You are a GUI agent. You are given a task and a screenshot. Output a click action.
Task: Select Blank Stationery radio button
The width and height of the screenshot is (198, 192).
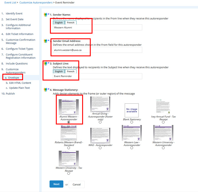tap(132, 122)
